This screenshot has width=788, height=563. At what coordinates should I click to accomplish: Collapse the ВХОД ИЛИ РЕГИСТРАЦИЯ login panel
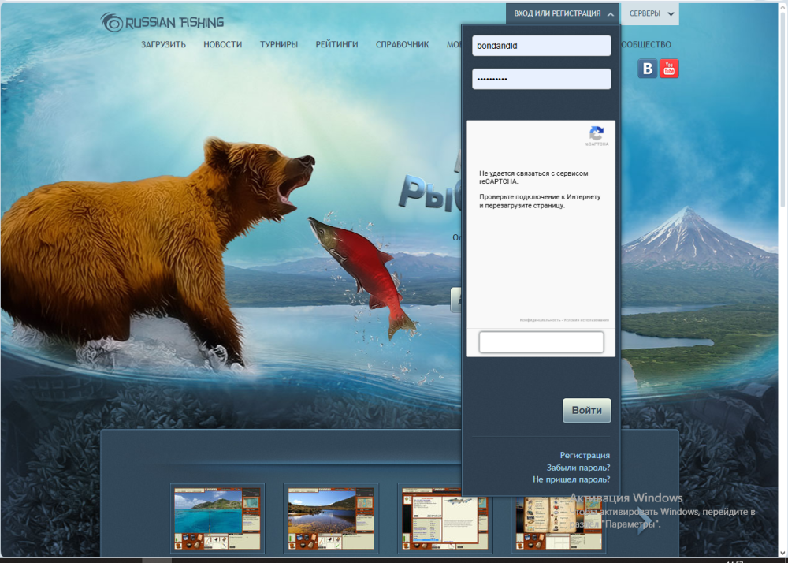pos(563,13)
